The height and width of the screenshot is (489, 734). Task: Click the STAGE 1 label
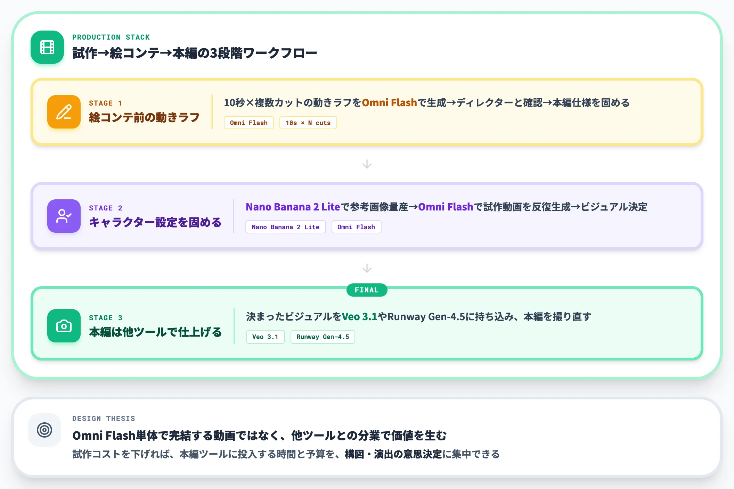pos(106,103)
